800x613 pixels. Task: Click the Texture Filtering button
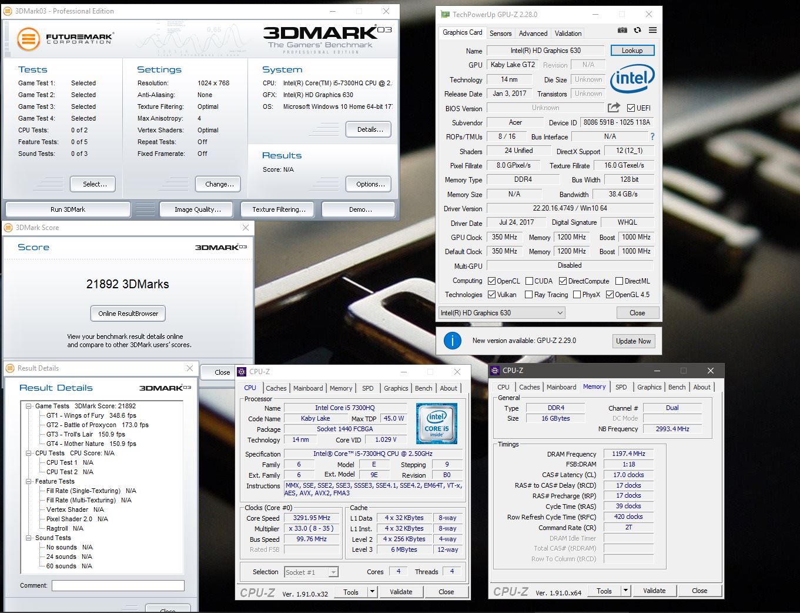[x=279, y=209]
